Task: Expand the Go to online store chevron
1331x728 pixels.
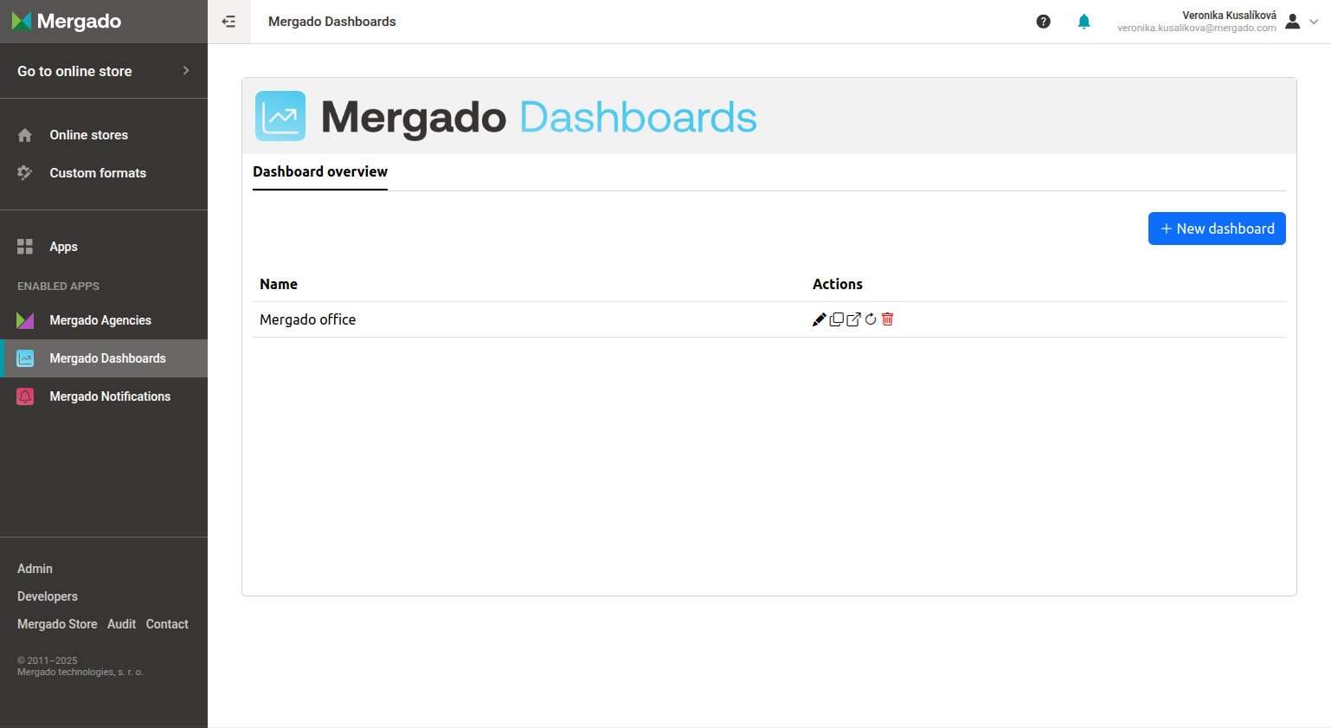Action: click(186, 71)
